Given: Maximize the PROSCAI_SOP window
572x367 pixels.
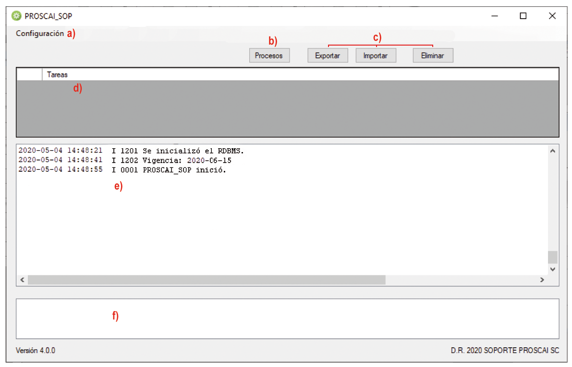Looking at the screenshot, I should [523, 16].
